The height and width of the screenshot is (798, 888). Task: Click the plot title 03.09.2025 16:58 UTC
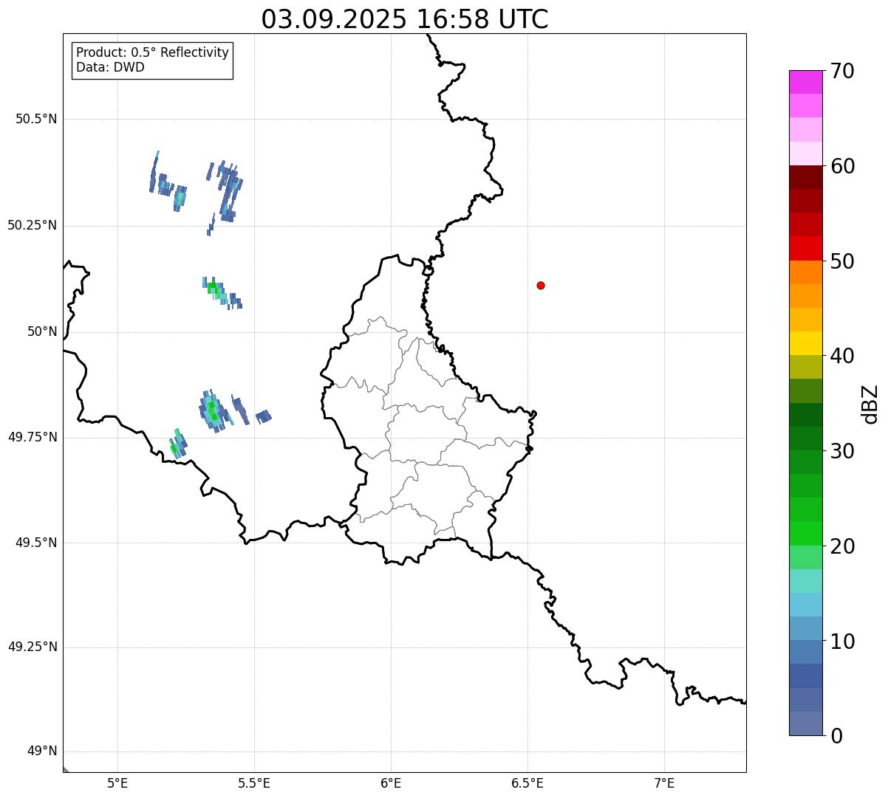(x=405, y=19)
